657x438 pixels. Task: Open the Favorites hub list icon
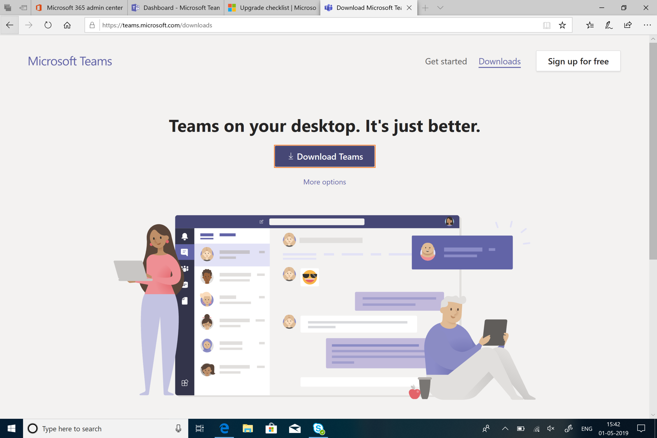pyautogui.click(x=590, y=25)
